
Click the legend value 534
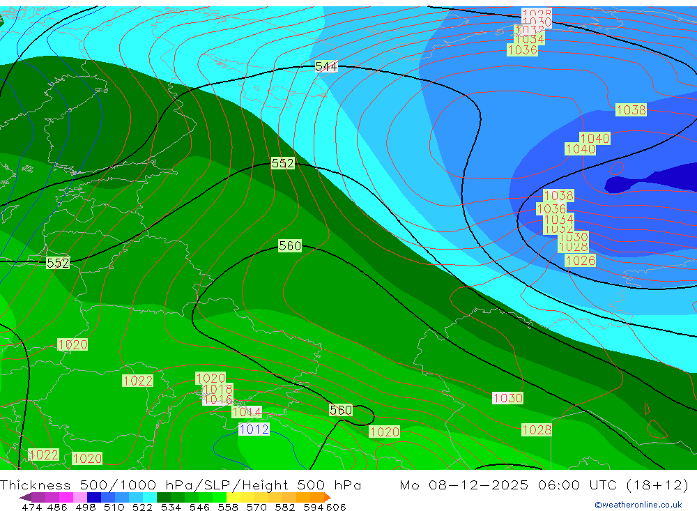coord(171,507)
